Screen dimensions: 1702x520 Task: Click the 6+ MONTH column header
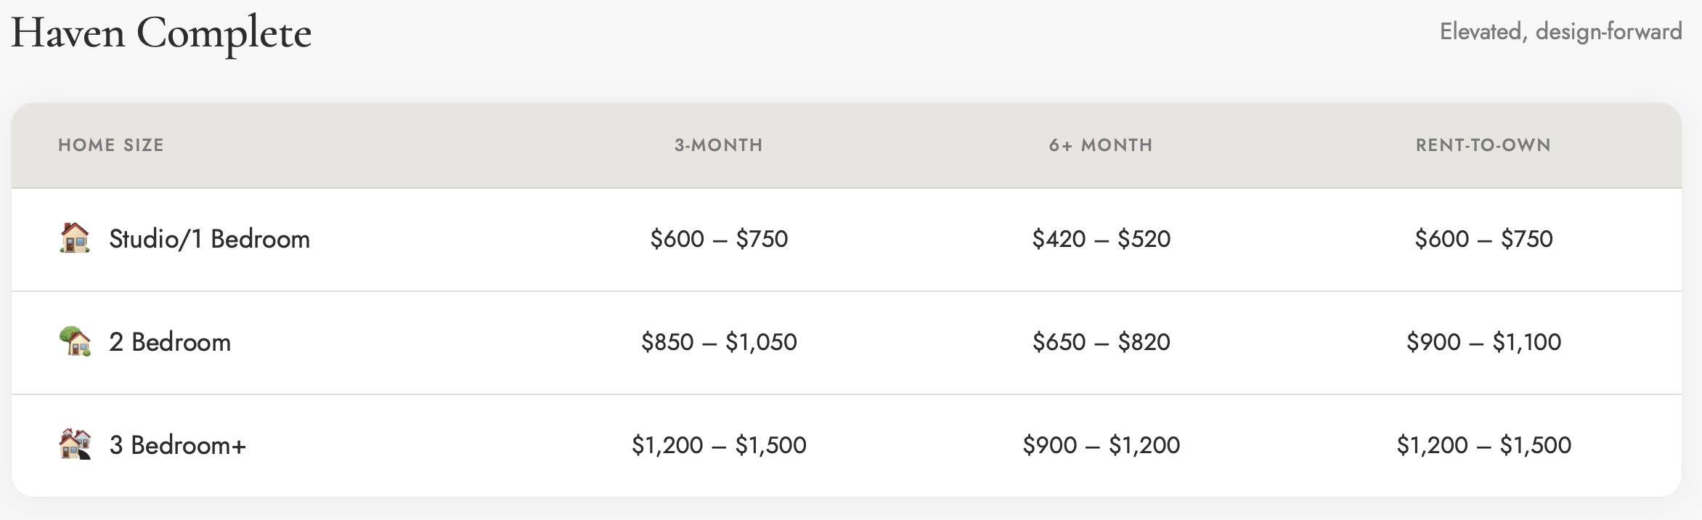[x=1101, y=145]
